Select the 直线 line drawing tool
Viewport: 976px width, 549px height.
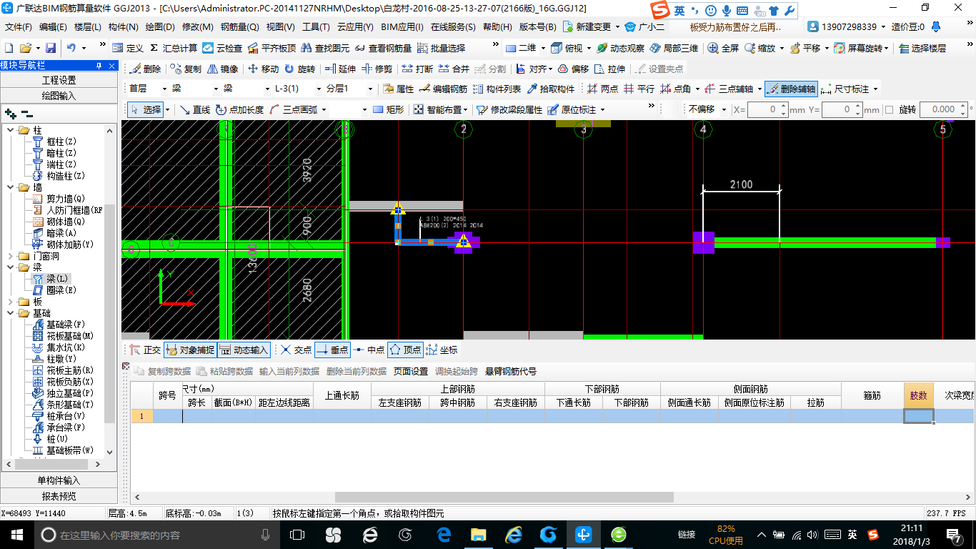pos(194,109)
